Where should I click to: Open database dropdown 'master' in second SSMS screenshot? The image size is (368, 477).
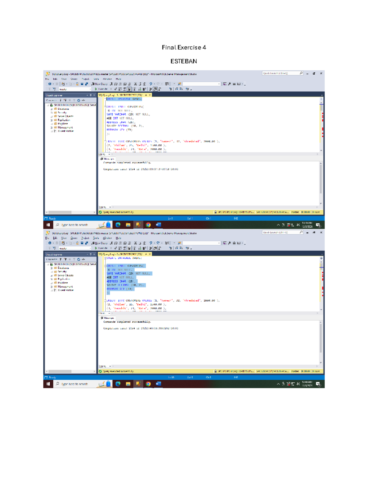click(75, 248)
